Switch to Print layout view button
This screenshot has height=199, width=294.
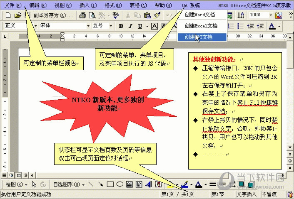coord(19,175)
